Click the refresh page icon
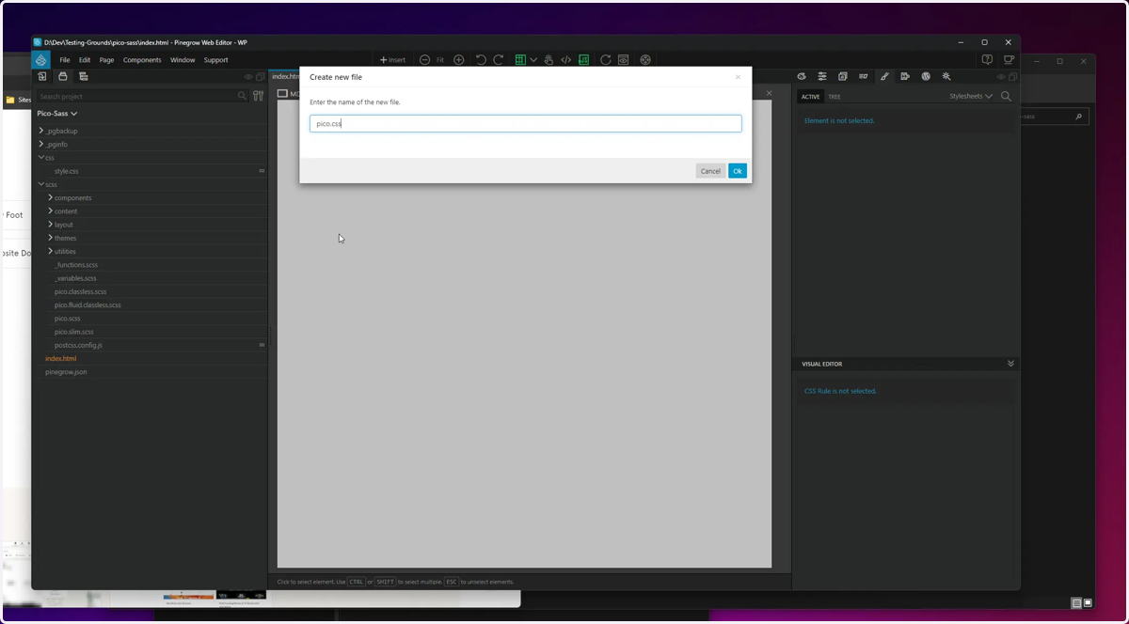Image resolution: width=1129 pixels, height=624 pixels. coord(606,60)
